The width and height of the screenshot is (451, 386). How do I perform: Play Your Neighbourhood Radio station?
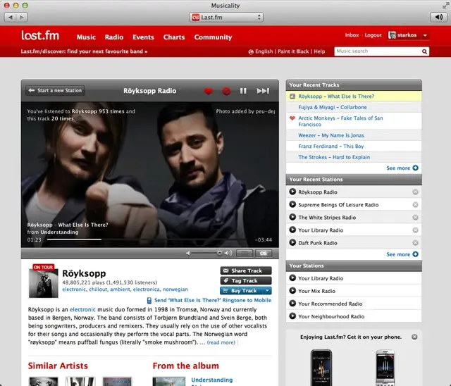[292, 316]
